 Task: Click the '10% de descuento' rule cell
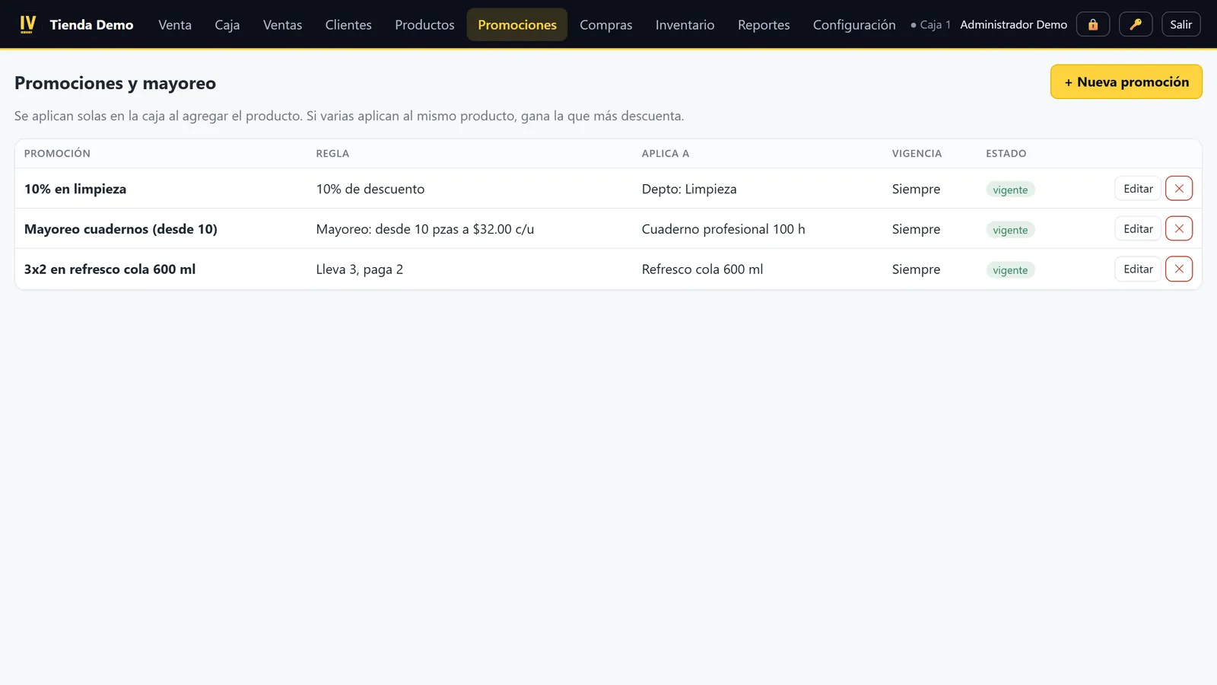[x=370, y=189]
